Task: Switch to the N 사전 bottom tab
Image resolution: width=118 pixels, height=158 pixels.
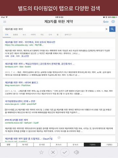Action: click(25, 145)
